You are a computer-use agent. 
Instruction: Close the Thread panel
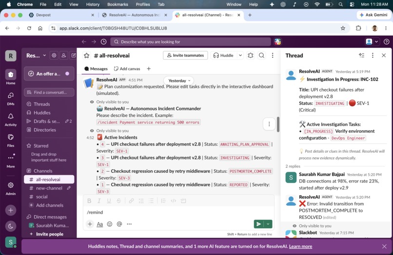pyautogui.click(x=383, y=55)
